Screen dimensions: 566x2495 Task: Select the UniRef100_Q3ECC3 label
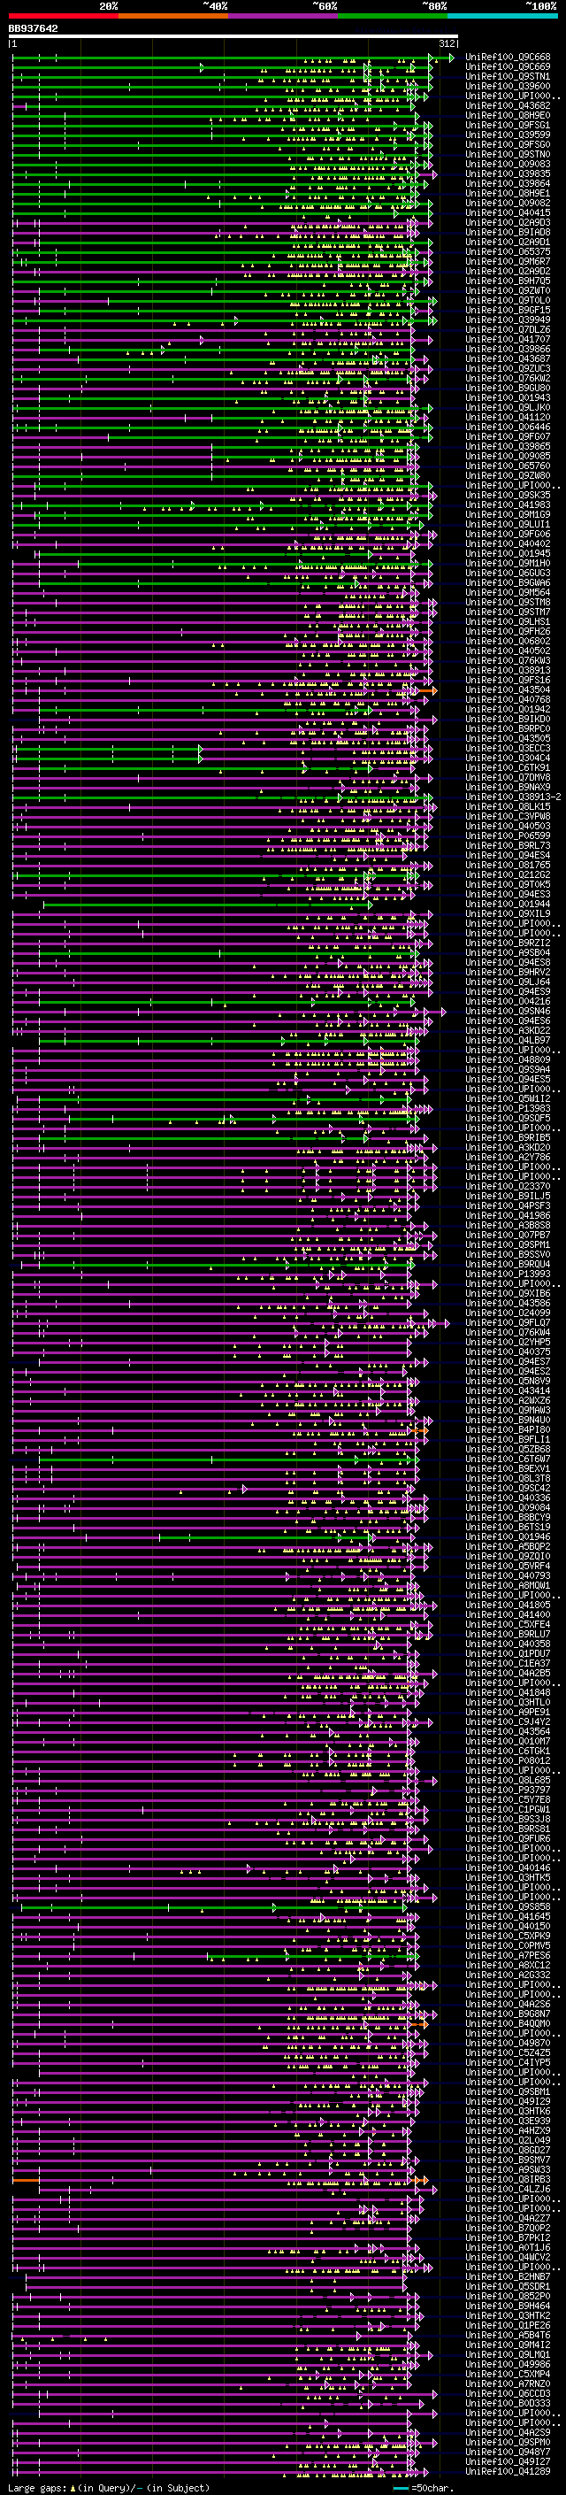(x=508, y=748)
